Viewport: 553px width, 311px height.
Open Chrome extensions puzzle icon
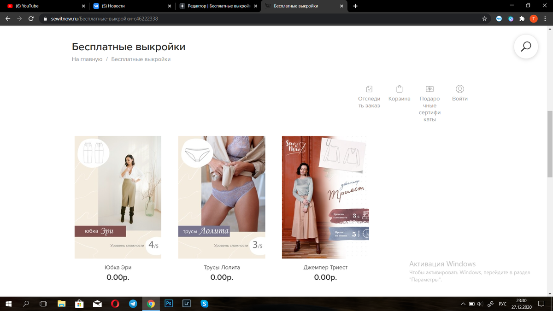tap(522, 19)
